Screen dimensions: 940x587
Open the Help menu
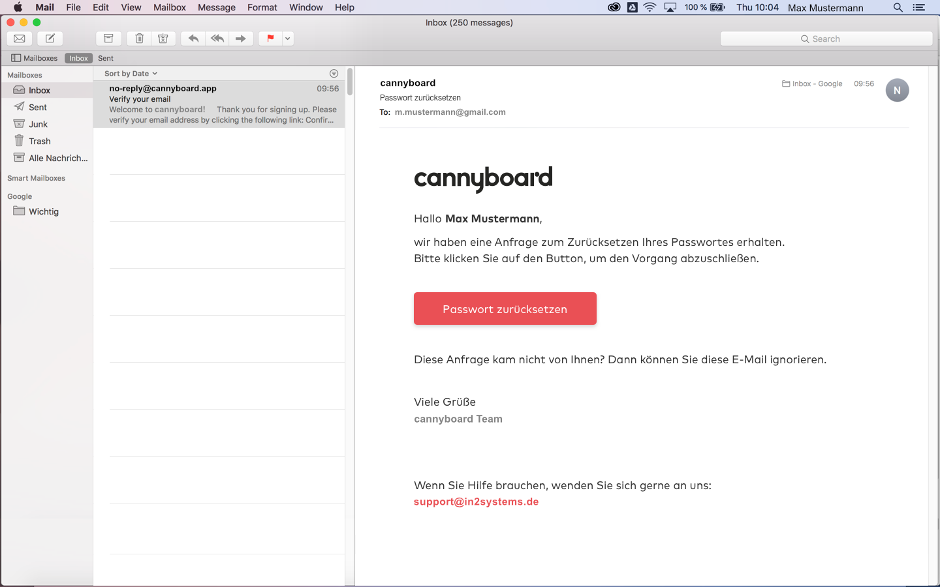click(x=345, y=7)
